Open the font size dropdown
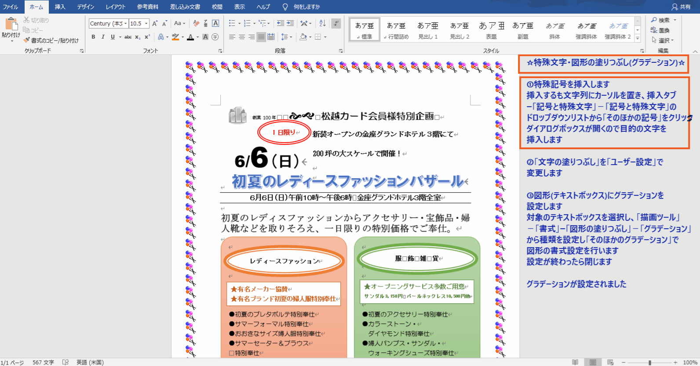Viewport: 700px width, 366px height. coord(146,24)
